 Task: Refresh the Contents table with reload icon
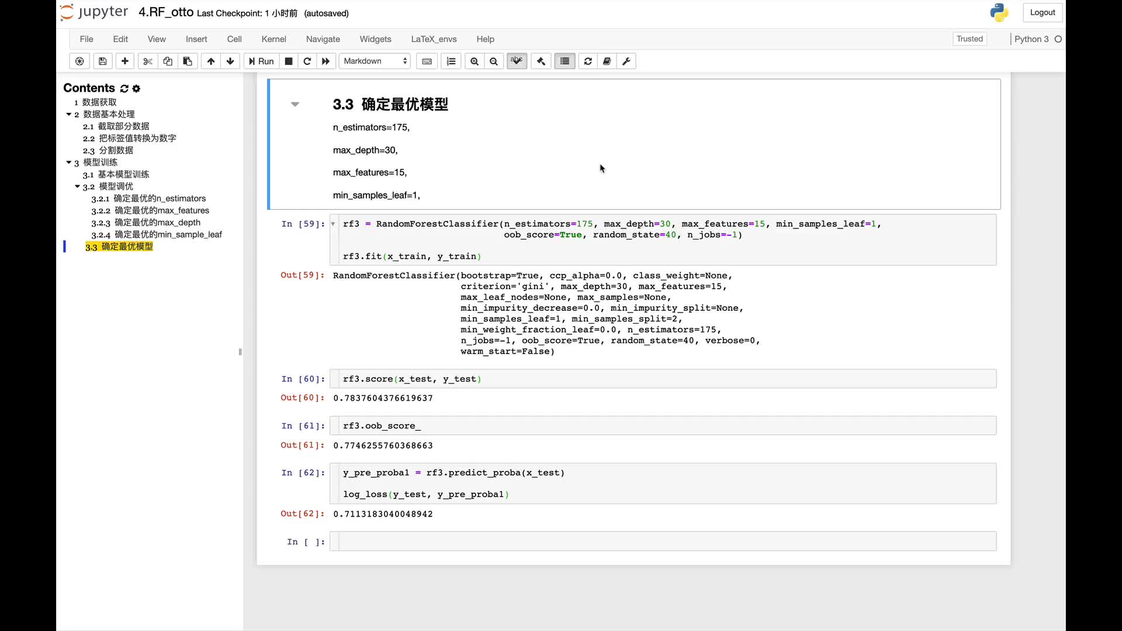coord(124,88)
